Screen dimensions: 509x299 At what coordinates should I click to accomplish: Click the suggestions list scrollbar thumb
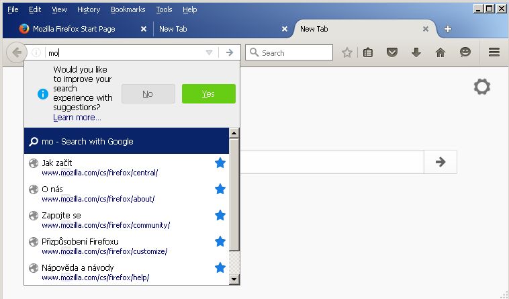click(x=234, y=194)
